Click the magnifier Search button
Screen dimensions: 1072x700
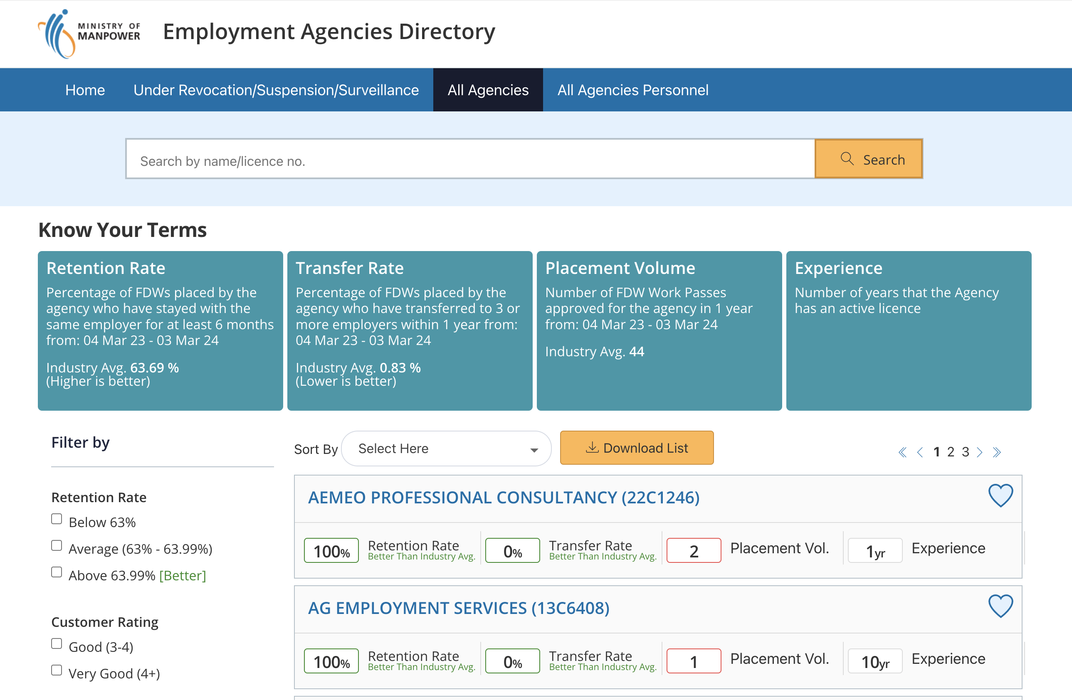coord(868,159)
